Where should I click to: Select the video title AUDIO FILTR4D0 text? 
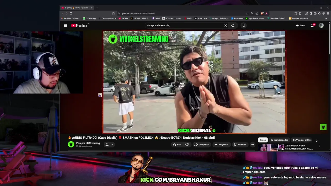tap(141, 138)
